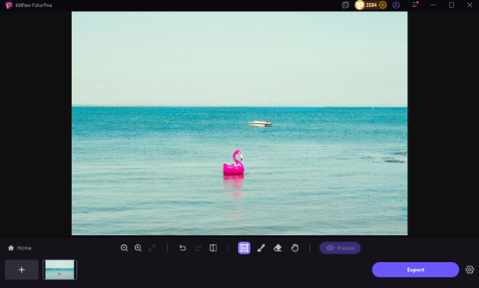Click the Preview eye button

pyautogui.click(x=340, y=248)
